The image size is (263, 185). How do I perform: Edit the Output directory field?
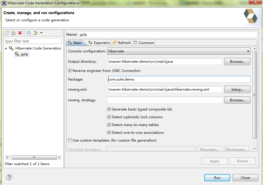click(165, 62)
